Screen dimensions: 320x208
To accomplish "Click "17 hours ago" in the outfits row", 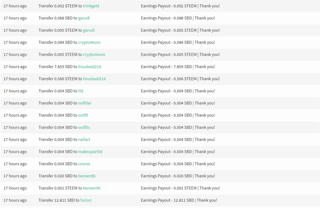I will [15, 127].
